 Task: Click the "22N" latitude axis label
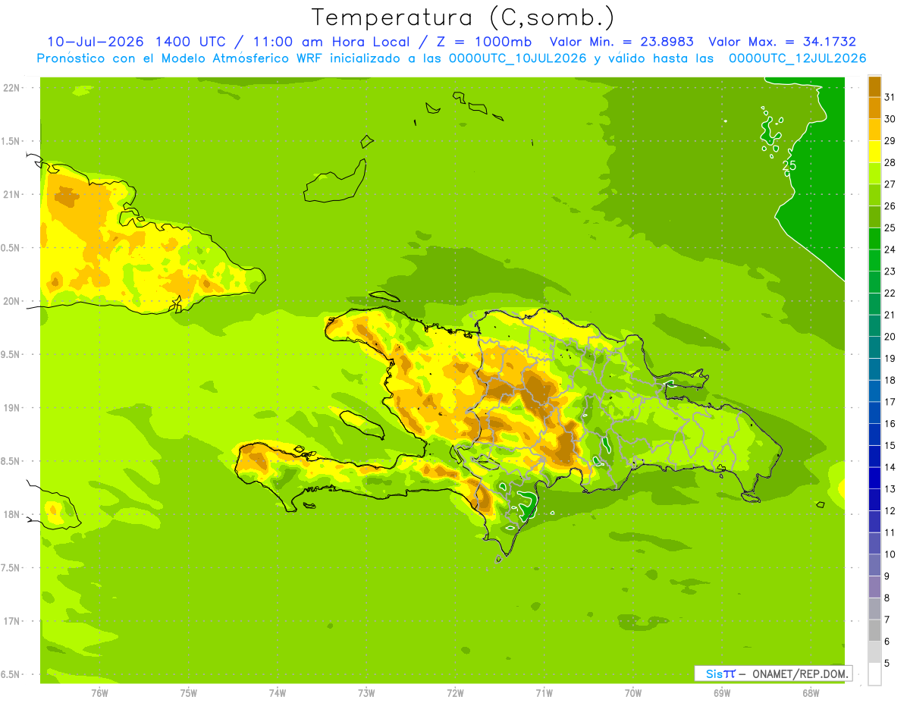coord(11,88)
